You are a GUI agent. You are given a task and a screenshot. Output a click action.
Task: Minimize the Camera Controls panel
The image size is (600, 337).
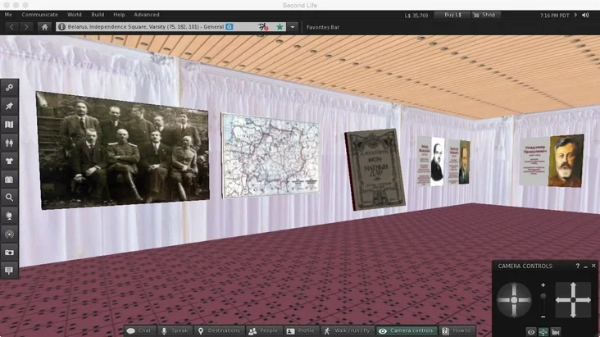tap(585, 266)
